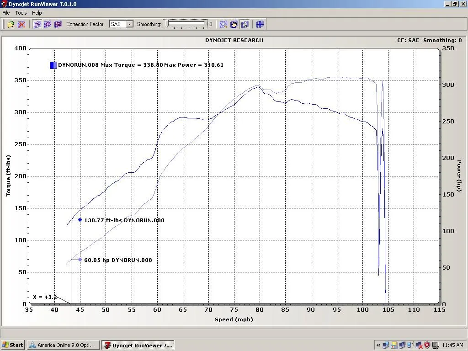Image resolution: width=468 pixels, height=351 pixels.
Task: Click the close run (red X) icon
Action: (21, 24)
